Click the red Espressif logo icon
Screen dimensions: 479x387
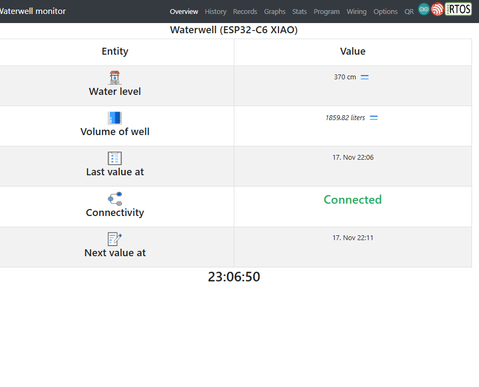click(x=438, y=10)
